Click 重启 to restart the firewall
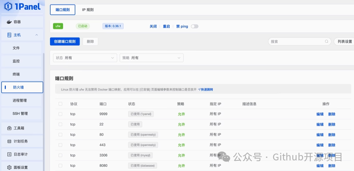 point(166,26)
